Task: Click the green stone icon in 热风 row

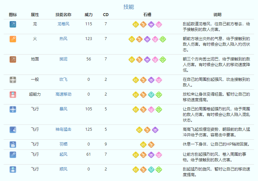Action: tap(163, 39)
